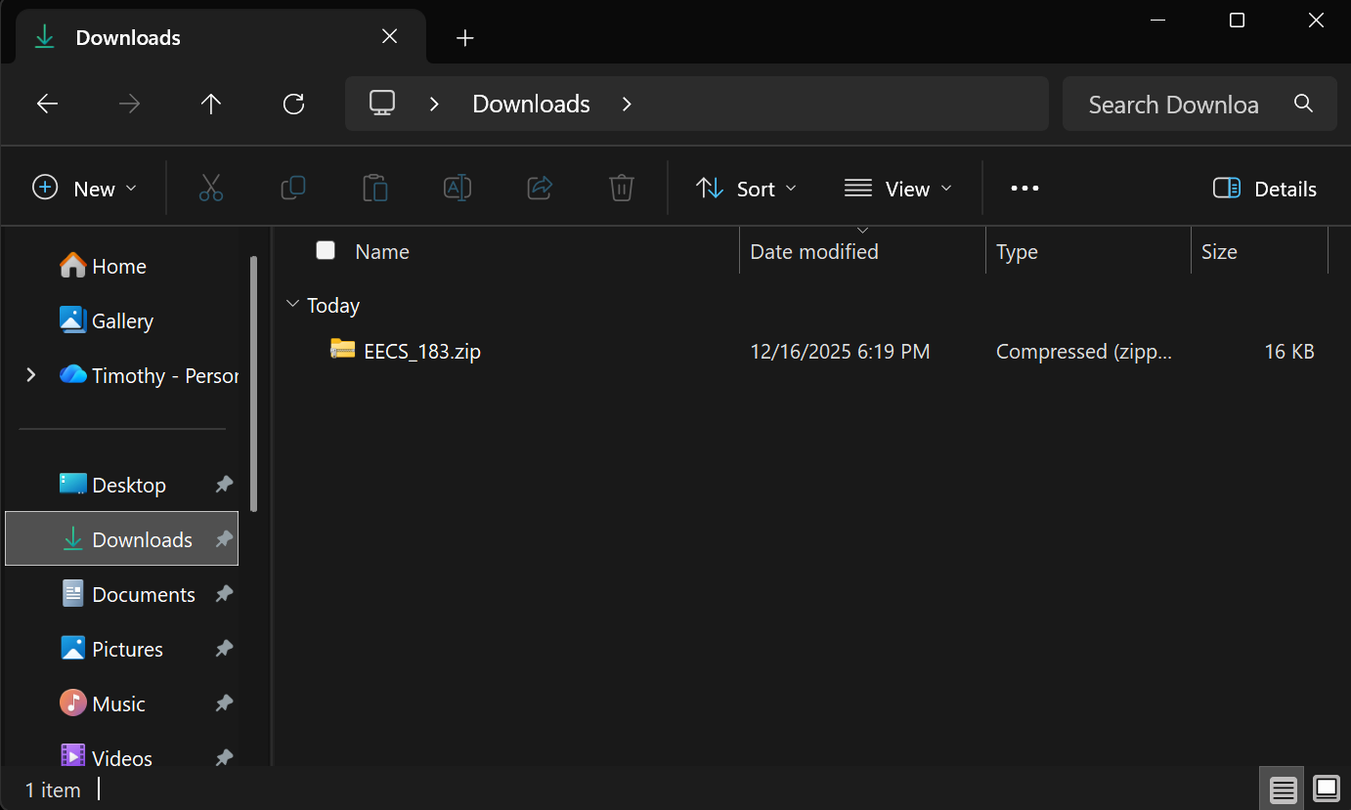Open the See more ellipsis menu

1024,188
